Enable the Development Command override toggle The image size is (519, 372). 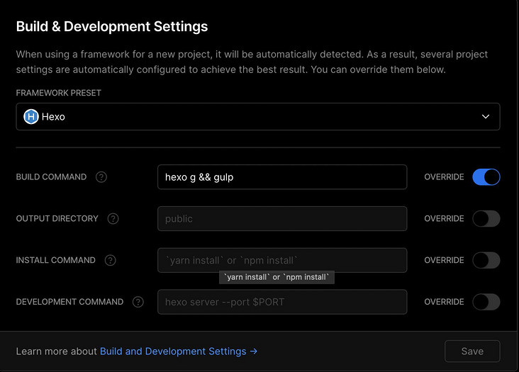(486, 302)
